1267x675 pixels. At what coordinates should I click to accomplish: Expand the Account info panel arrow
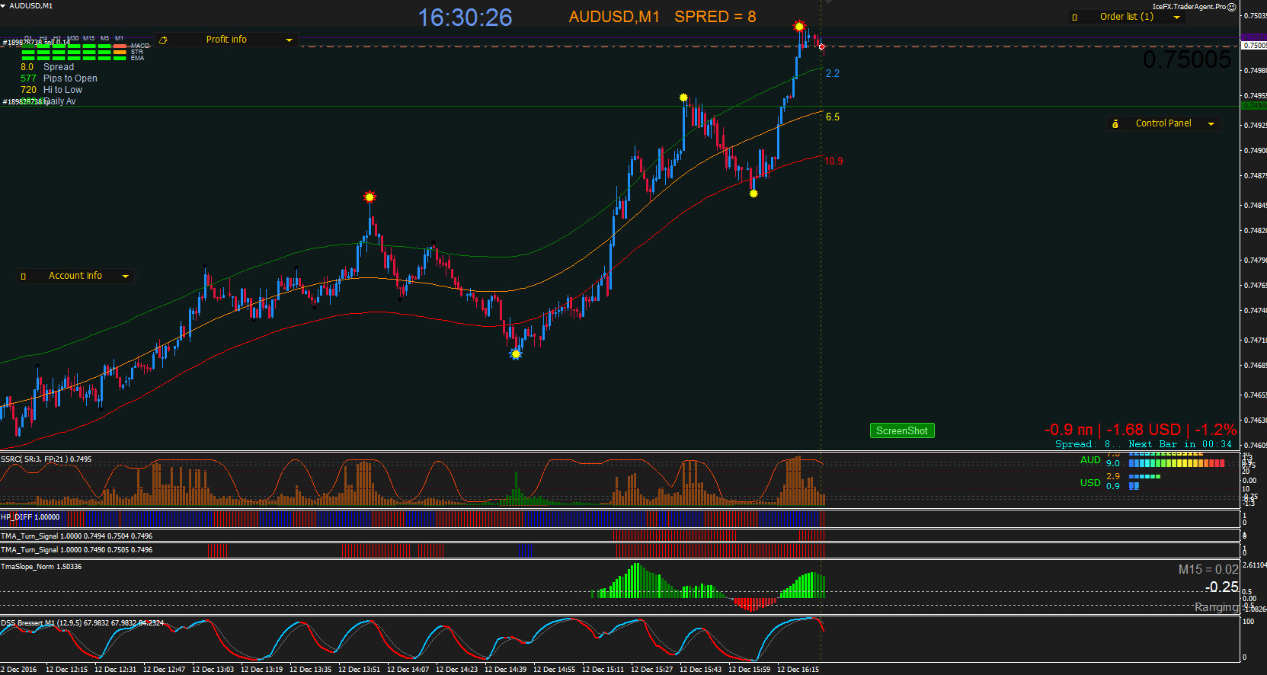coord(126,276)
